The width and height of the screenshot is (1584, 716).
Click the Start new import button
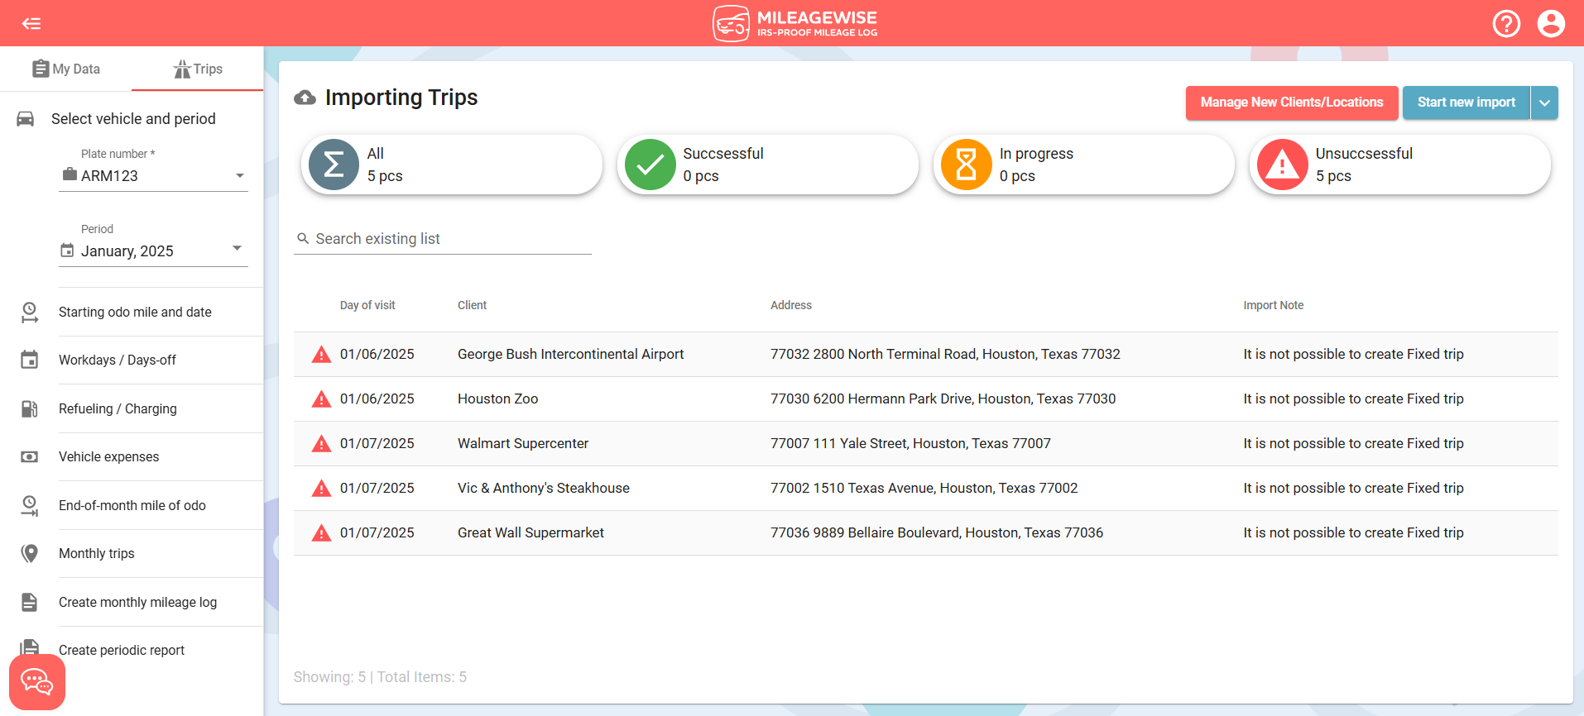point(1466,103)
